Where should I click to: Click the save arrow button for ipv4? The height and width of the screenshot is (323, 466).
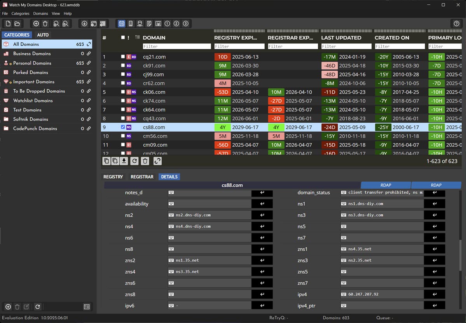(x=435, y=294)
